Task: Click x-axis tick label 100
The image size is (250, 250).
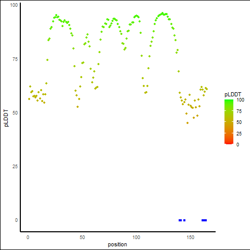Action: pos(136,238)
